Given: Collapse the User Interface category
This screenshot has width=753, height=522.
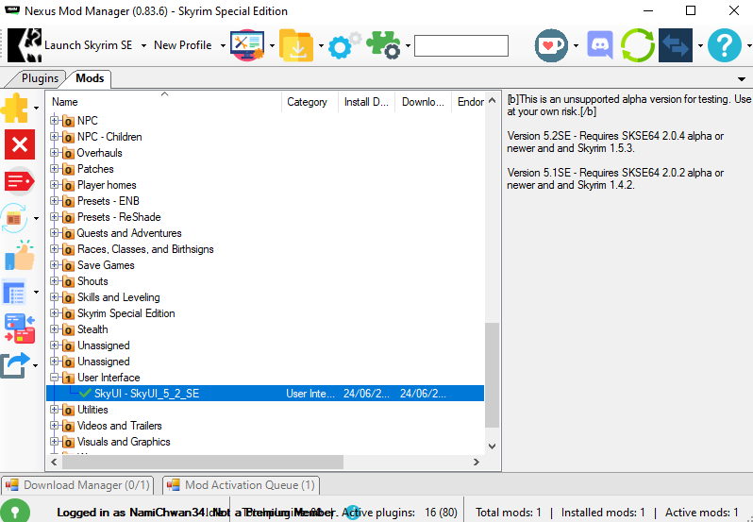Looking at the screenshot, I should [55, 377].
